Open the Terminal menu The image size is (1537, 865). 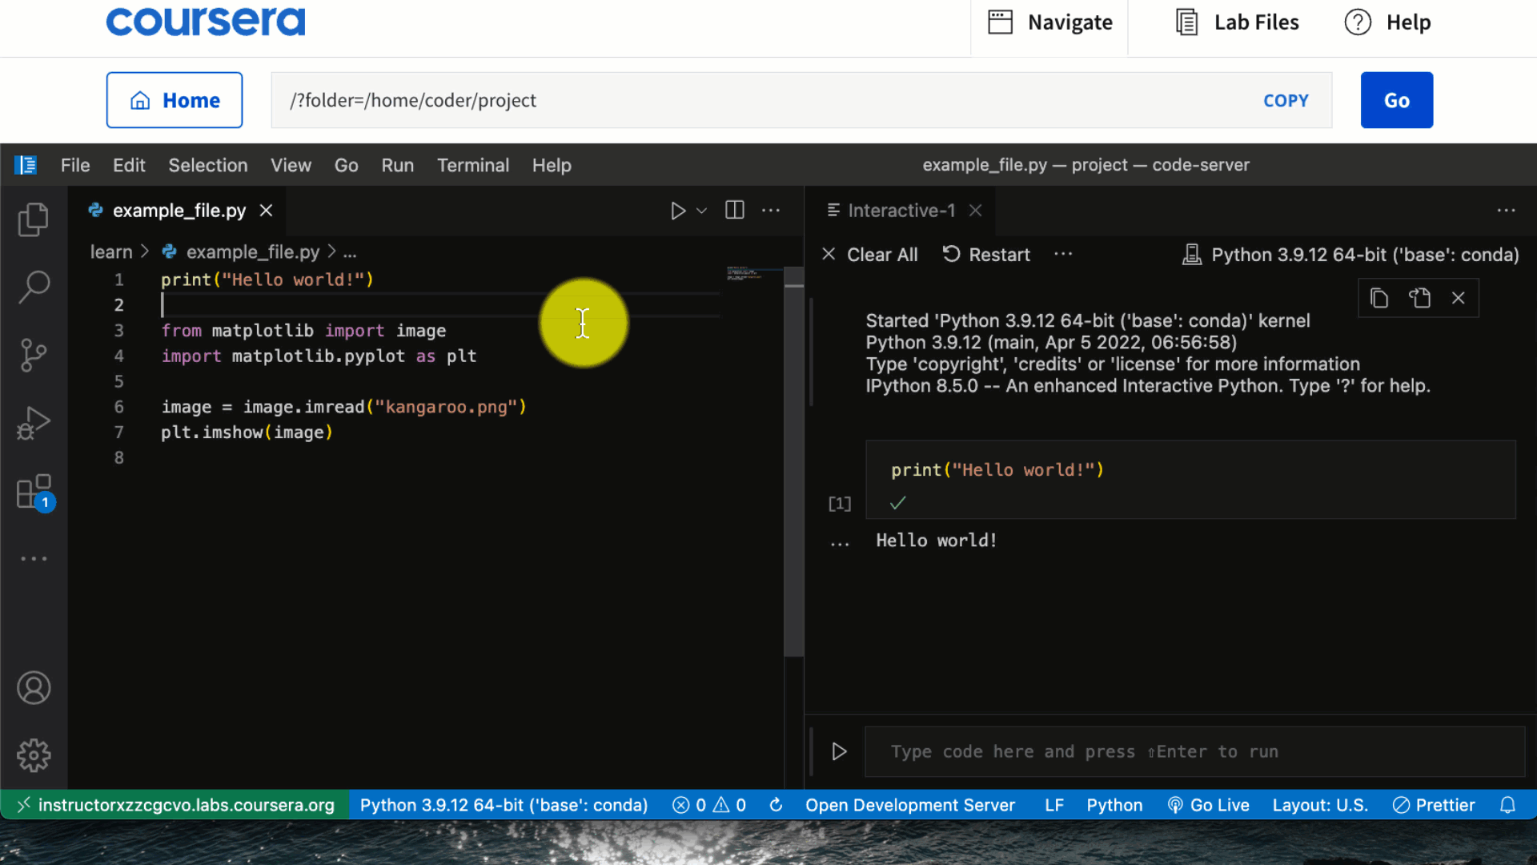[x=473, y=165]
